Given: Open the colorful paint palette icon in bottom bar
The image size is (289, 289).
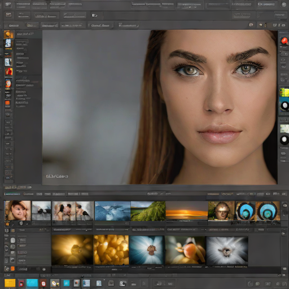Looking at the screenshot, I should (55, 283).
